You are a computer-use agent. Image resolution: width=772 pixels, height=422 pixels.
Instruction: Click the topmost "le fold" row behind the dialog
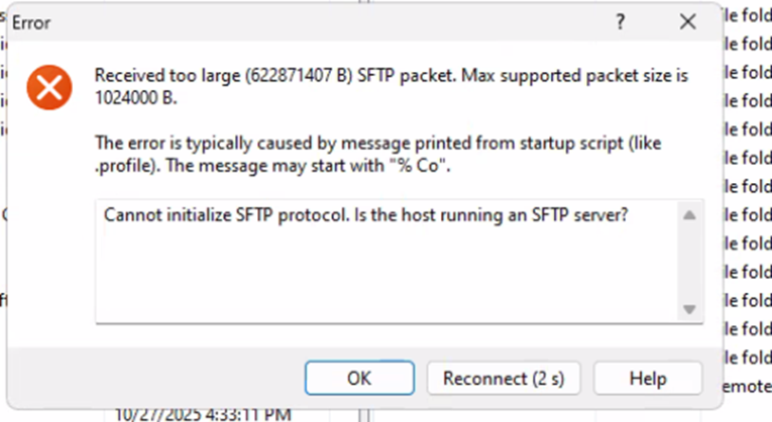[x=747, y=14]
